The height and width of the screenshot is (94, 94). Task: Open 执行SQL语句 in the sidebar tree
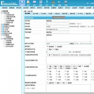pos(10,46)
